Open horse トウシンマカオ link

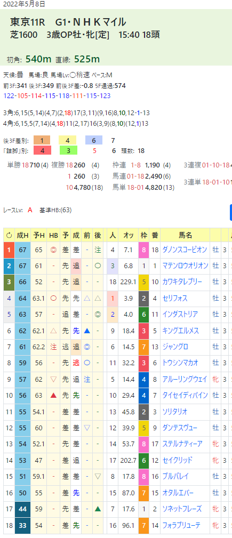[180, 363]
